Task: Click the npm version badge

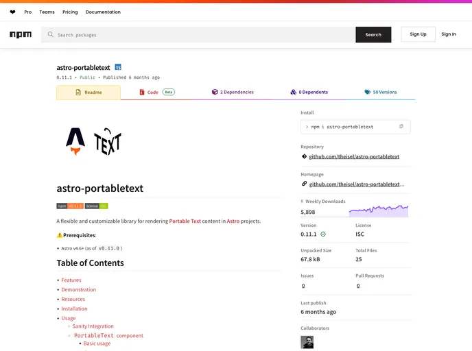Action: click(70, 206)
